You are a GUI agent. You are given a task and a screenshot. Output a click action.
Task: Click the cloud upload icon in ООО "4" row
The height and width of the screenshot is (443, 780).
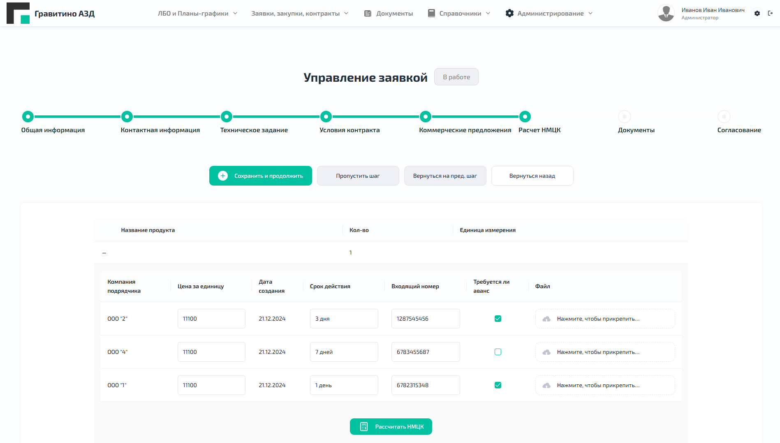click(x=546, y=352)
